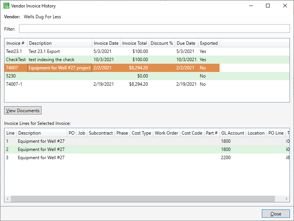The height and width of the screenshot is (221, 294).
Task: Click the Close button at the bottom
Action: [276, 214]
